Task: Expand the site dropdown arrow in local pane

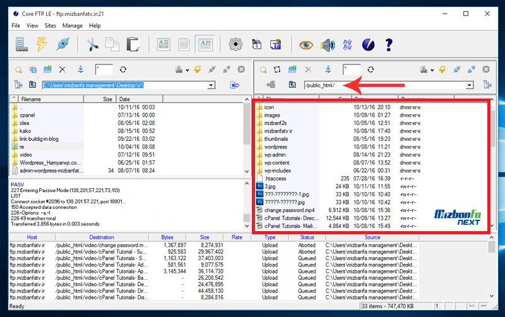Action: click(x=187, y=70)
